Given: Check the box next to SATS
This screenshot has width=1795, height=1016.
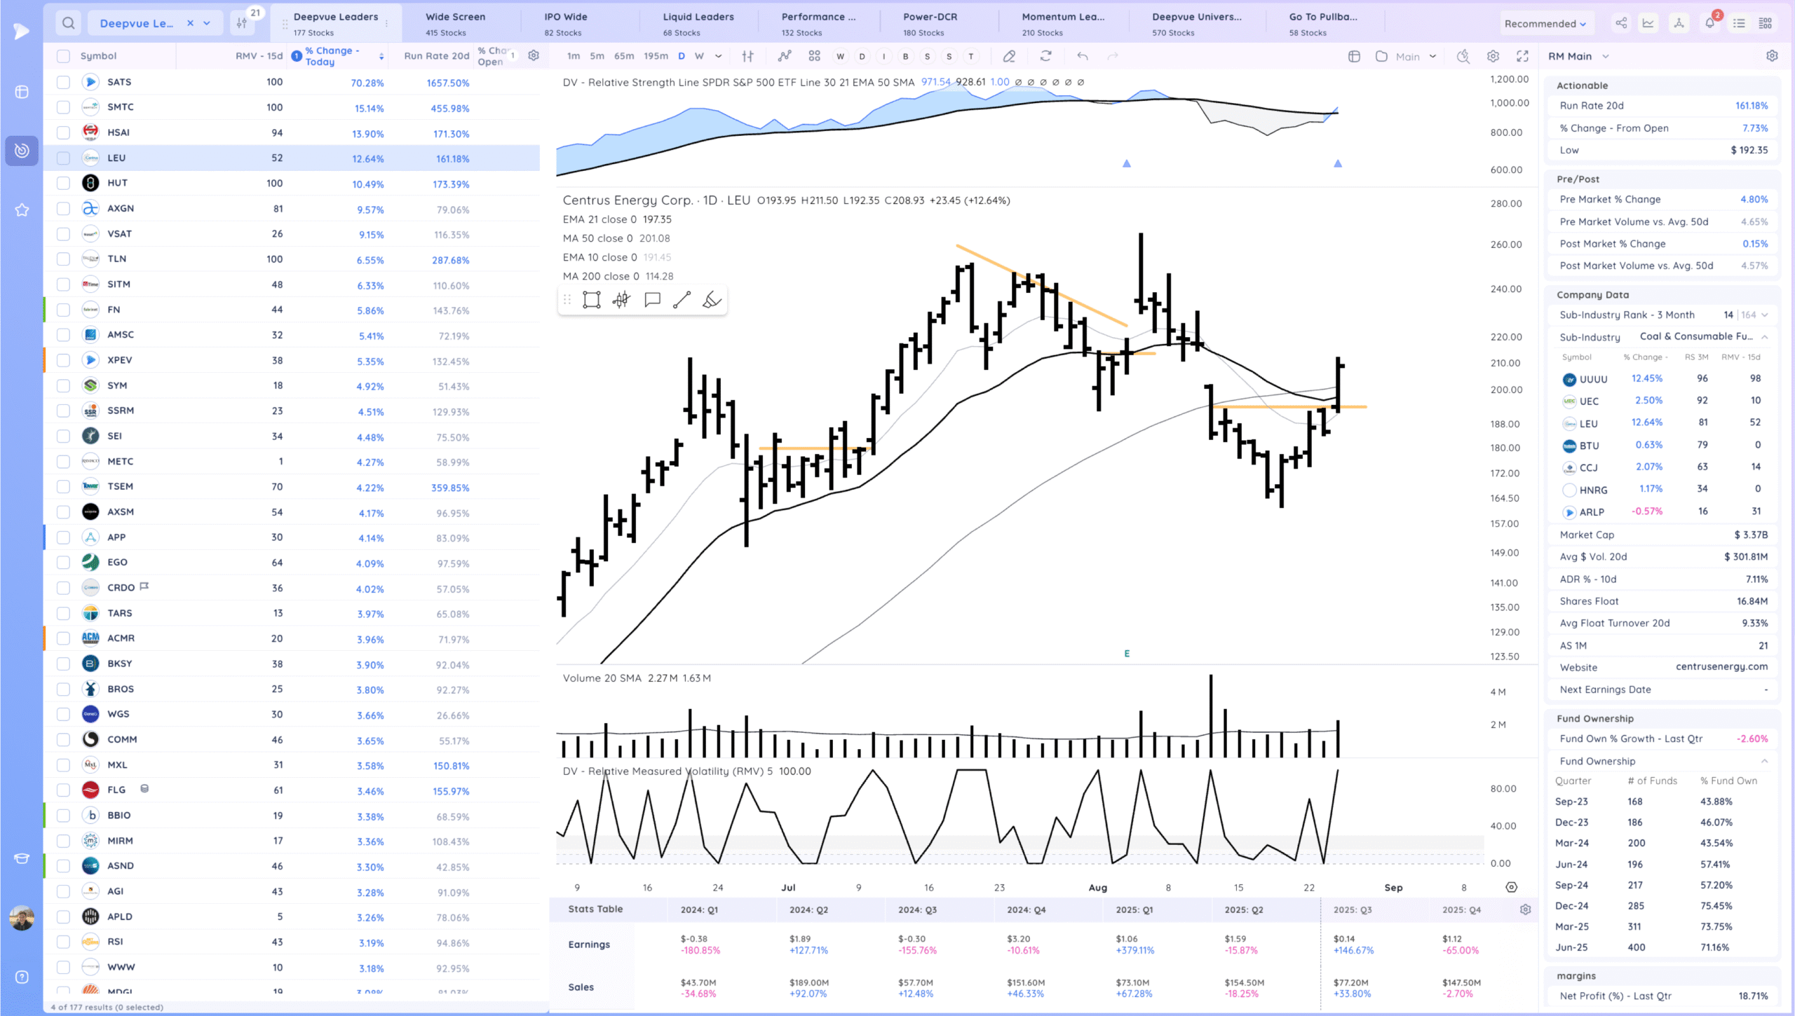Looking at the screenshot, I should pyautogui.click(x=63, y=82).
